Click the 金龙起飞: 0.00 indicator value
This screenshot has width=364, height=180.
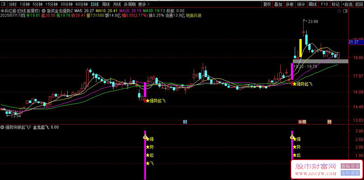coord(46,127)
